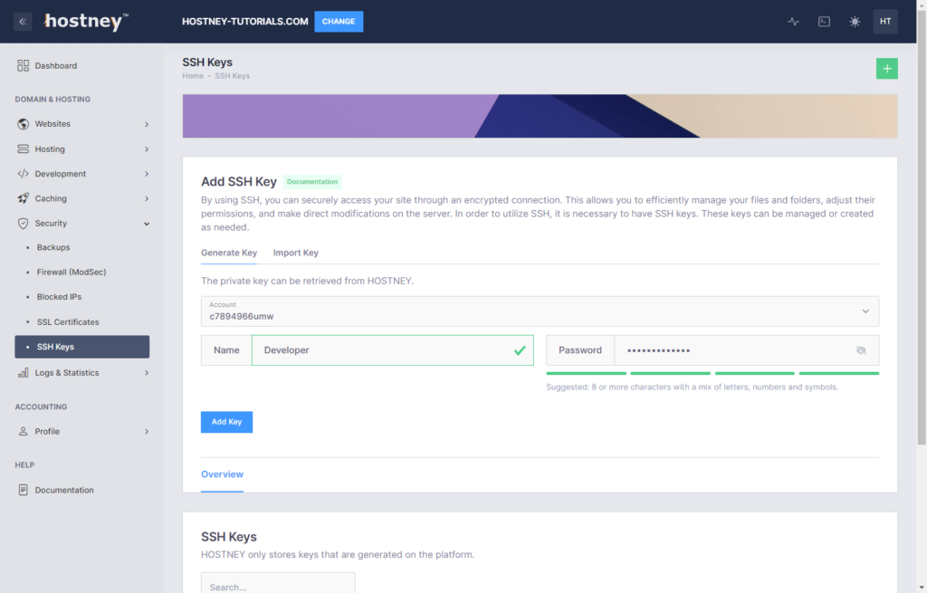Click the green plus icon to add SSH key

(x=886, y=68)
